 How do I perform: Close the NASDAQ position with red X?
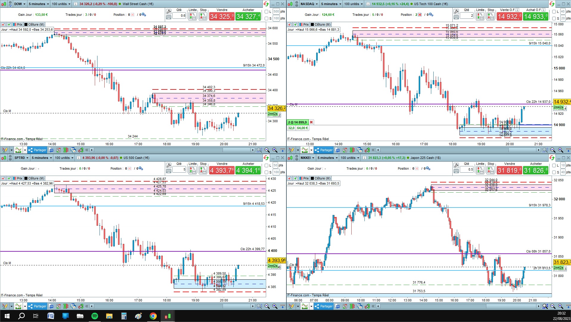coord(311,122)
